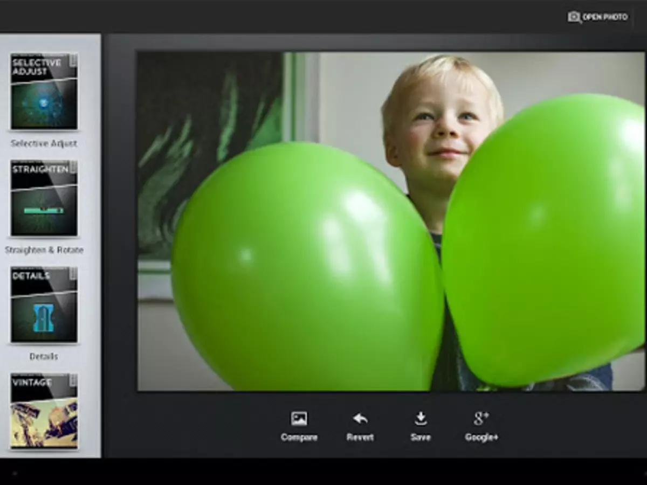Click the Compare image icon

pyautogui.click(x=300, y=419)
